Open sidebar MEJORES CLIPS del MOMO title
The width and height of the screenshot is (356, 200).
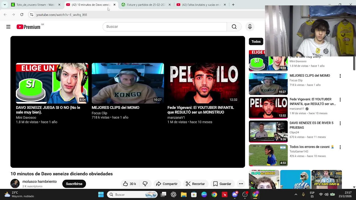coord(310,76)
